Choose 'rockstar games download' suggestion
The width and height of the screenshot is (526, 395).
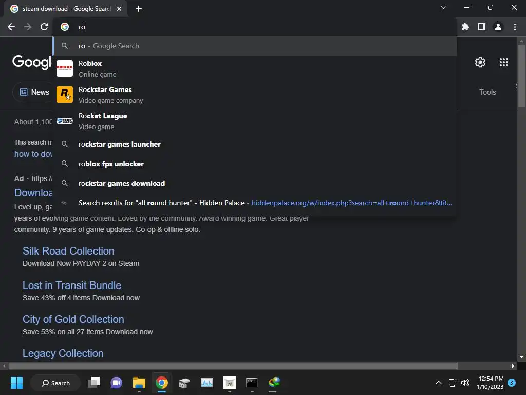click(x=255, y=183)
